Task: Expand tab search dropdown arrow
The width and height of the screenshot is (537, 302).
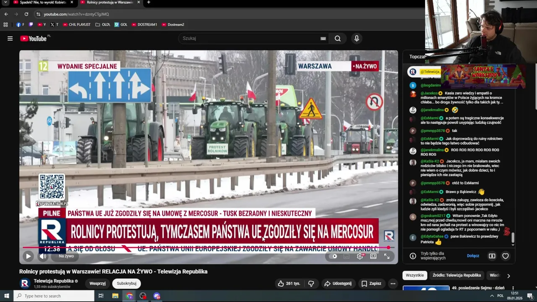Action: [5, 3]
